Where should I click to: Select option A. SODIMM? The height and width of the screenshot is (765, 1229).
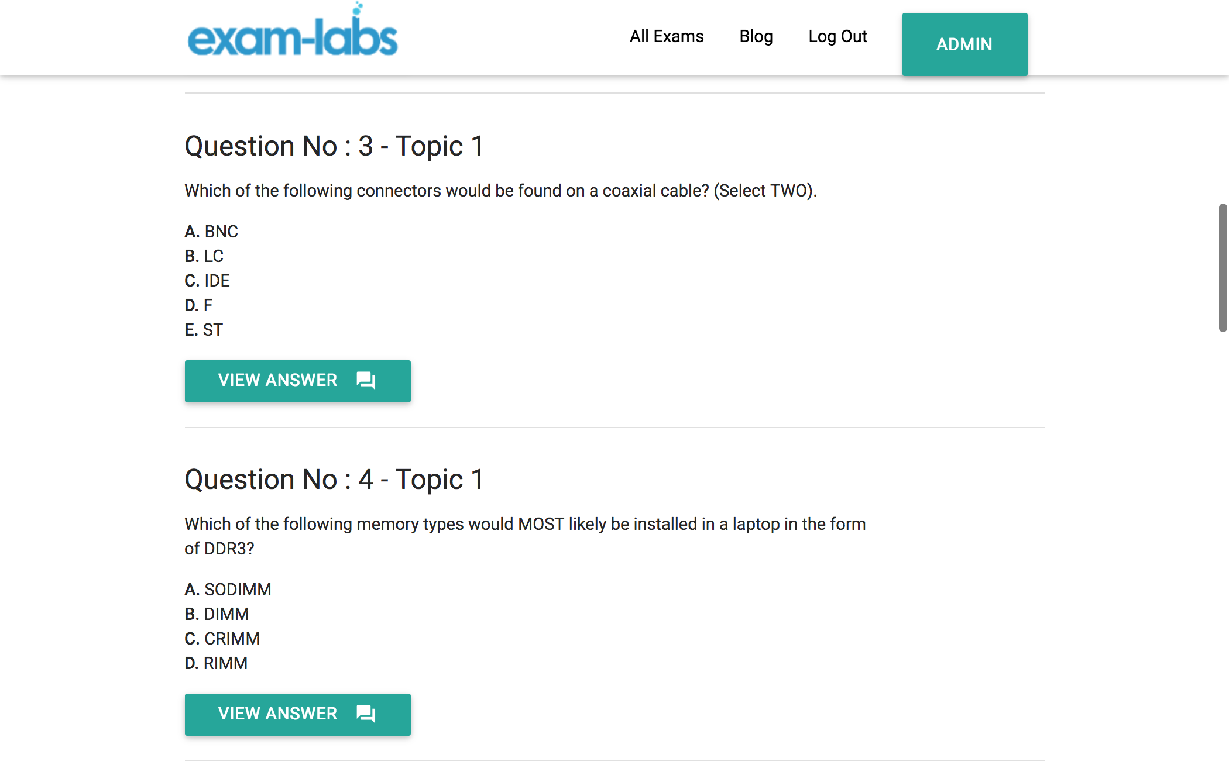[x=228, y=590]
